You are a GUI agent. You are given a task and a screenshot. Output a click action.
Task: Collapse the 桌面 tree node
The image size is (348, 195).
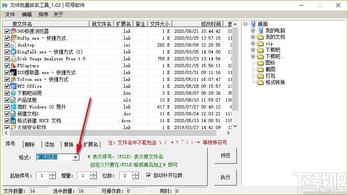click(x=245, y=24)
